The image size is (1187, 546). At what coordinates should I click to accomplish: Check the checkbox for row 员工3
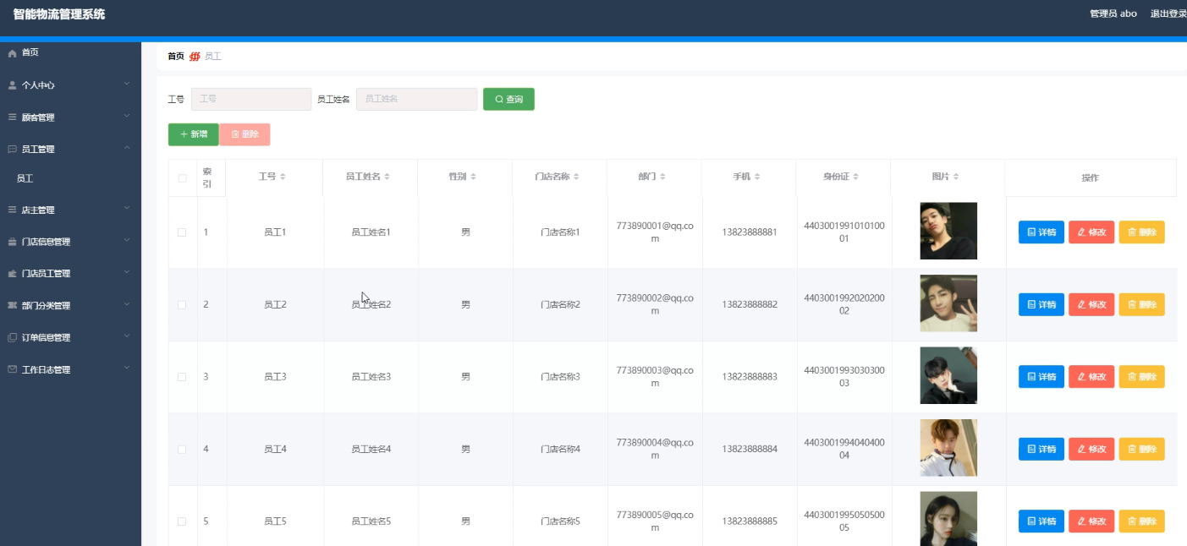click(182, 377)
